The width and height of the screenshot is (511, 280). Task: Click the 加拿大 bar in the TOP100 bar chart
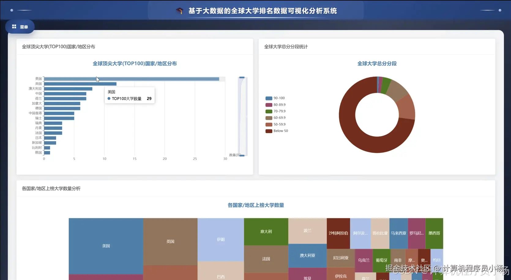coord(62,104)
